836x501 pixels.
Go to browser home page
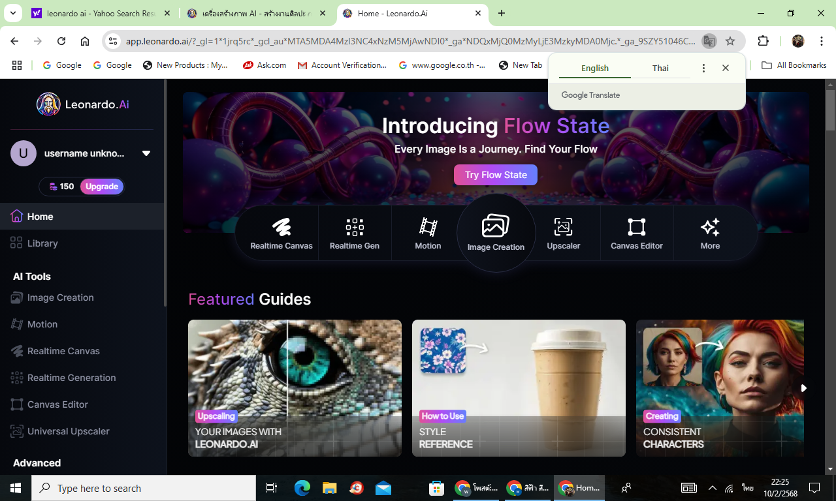click(x=85, y=41)
